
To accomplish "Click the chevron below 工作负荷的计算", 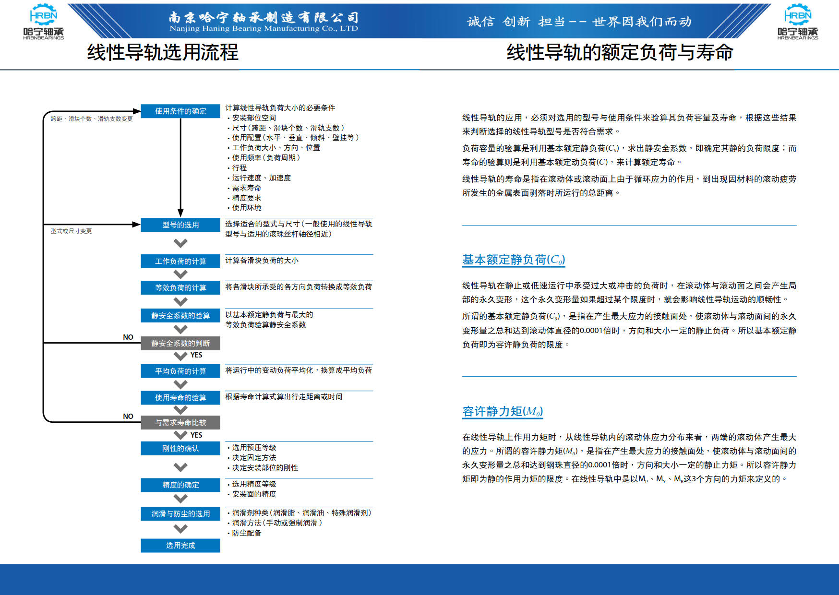I will click(x=180, y=274).
